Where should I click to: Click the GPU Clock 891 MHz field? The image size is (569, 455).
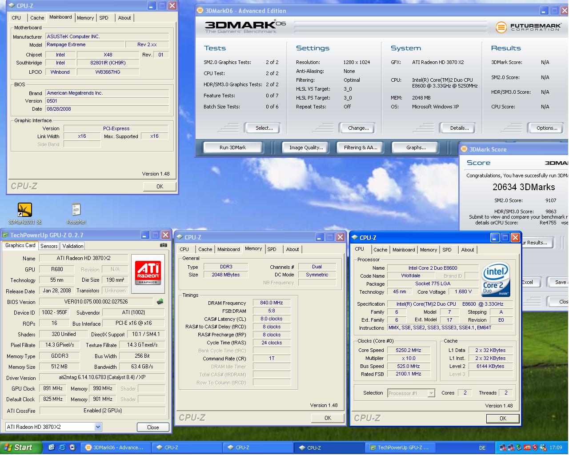[x=53, y=388]
